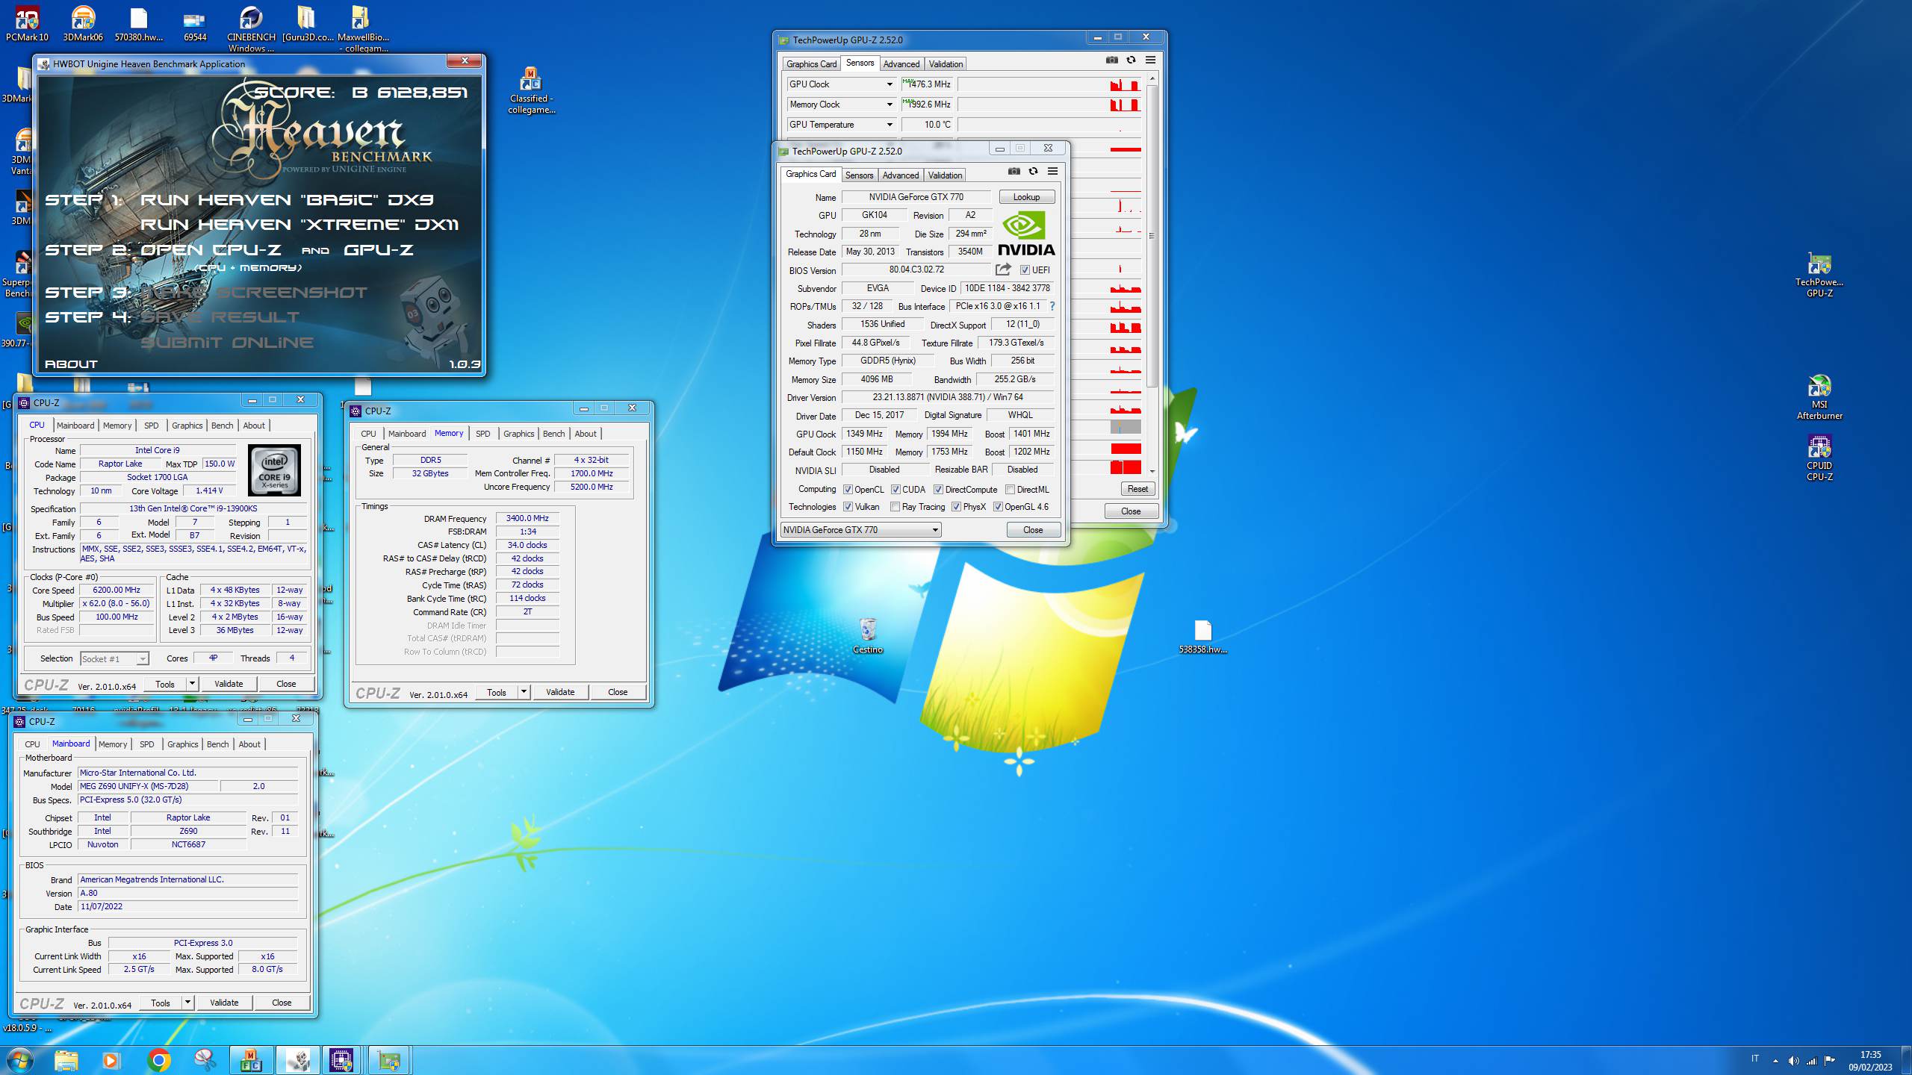The width and height of the screenshot is (1912, 1075).
Task: Open the 538358.hw file on desktop
Action: coord(1202,637)
